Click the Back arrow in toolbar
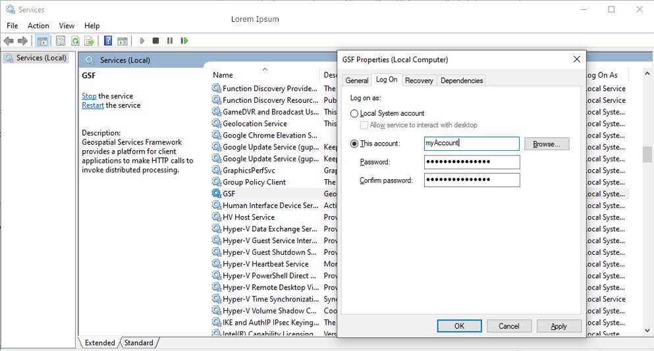The height and width of the screenshot is (351, 654). 9,41
